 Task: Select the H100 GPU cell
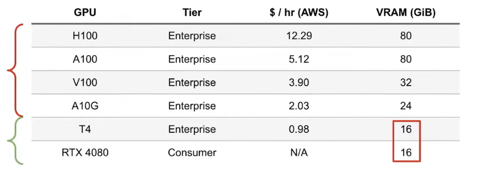pyautogui.click(x=85, y=36)
